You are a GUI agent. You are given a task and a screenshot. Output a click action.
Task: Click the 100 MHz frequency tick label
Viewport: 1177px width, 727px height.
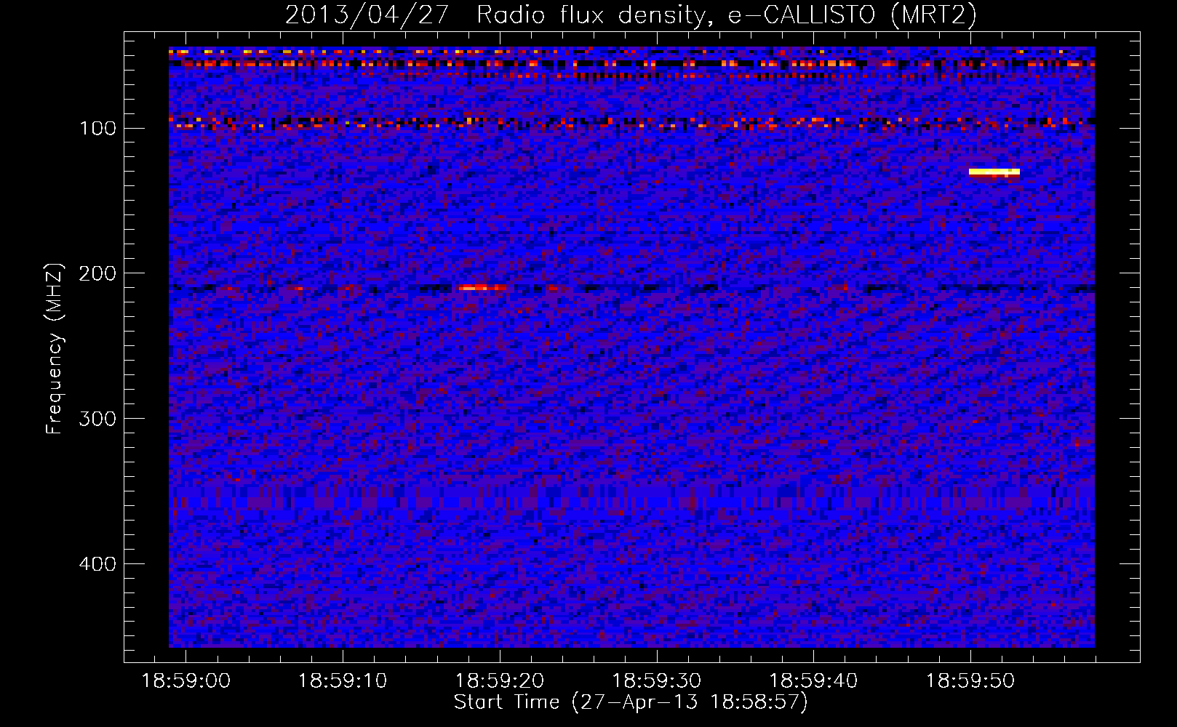97,129
